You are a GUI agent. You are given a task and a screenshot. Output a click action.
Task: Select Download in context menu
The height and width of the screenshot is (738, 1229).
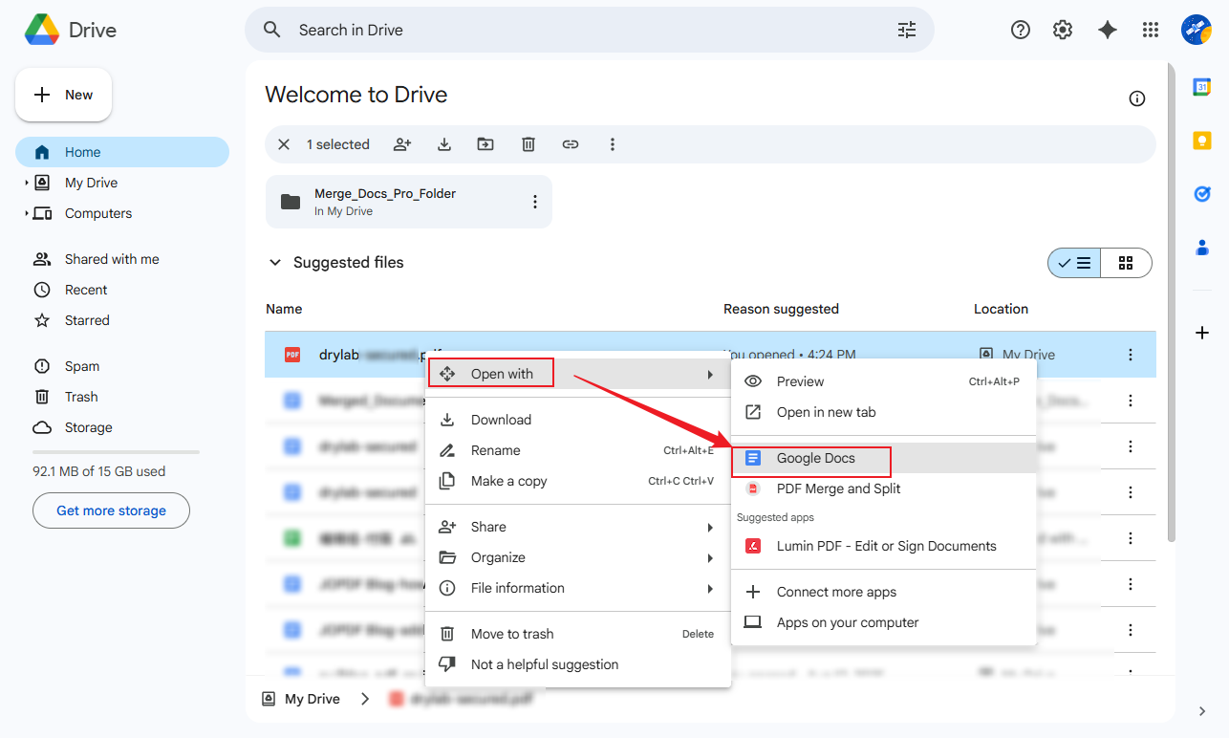tap(578, 420)
